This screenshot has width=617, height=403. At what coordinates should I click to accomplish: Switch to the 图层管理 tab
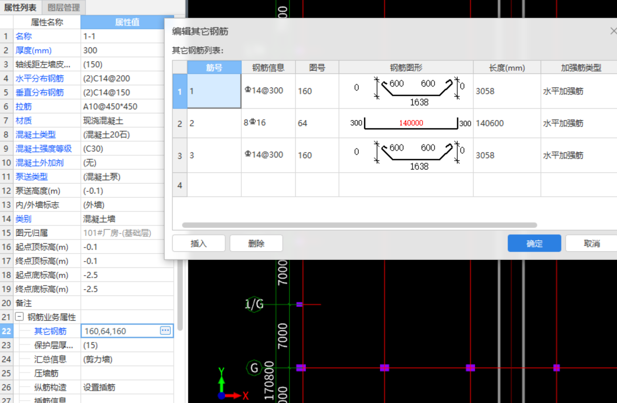click(64, 8)
